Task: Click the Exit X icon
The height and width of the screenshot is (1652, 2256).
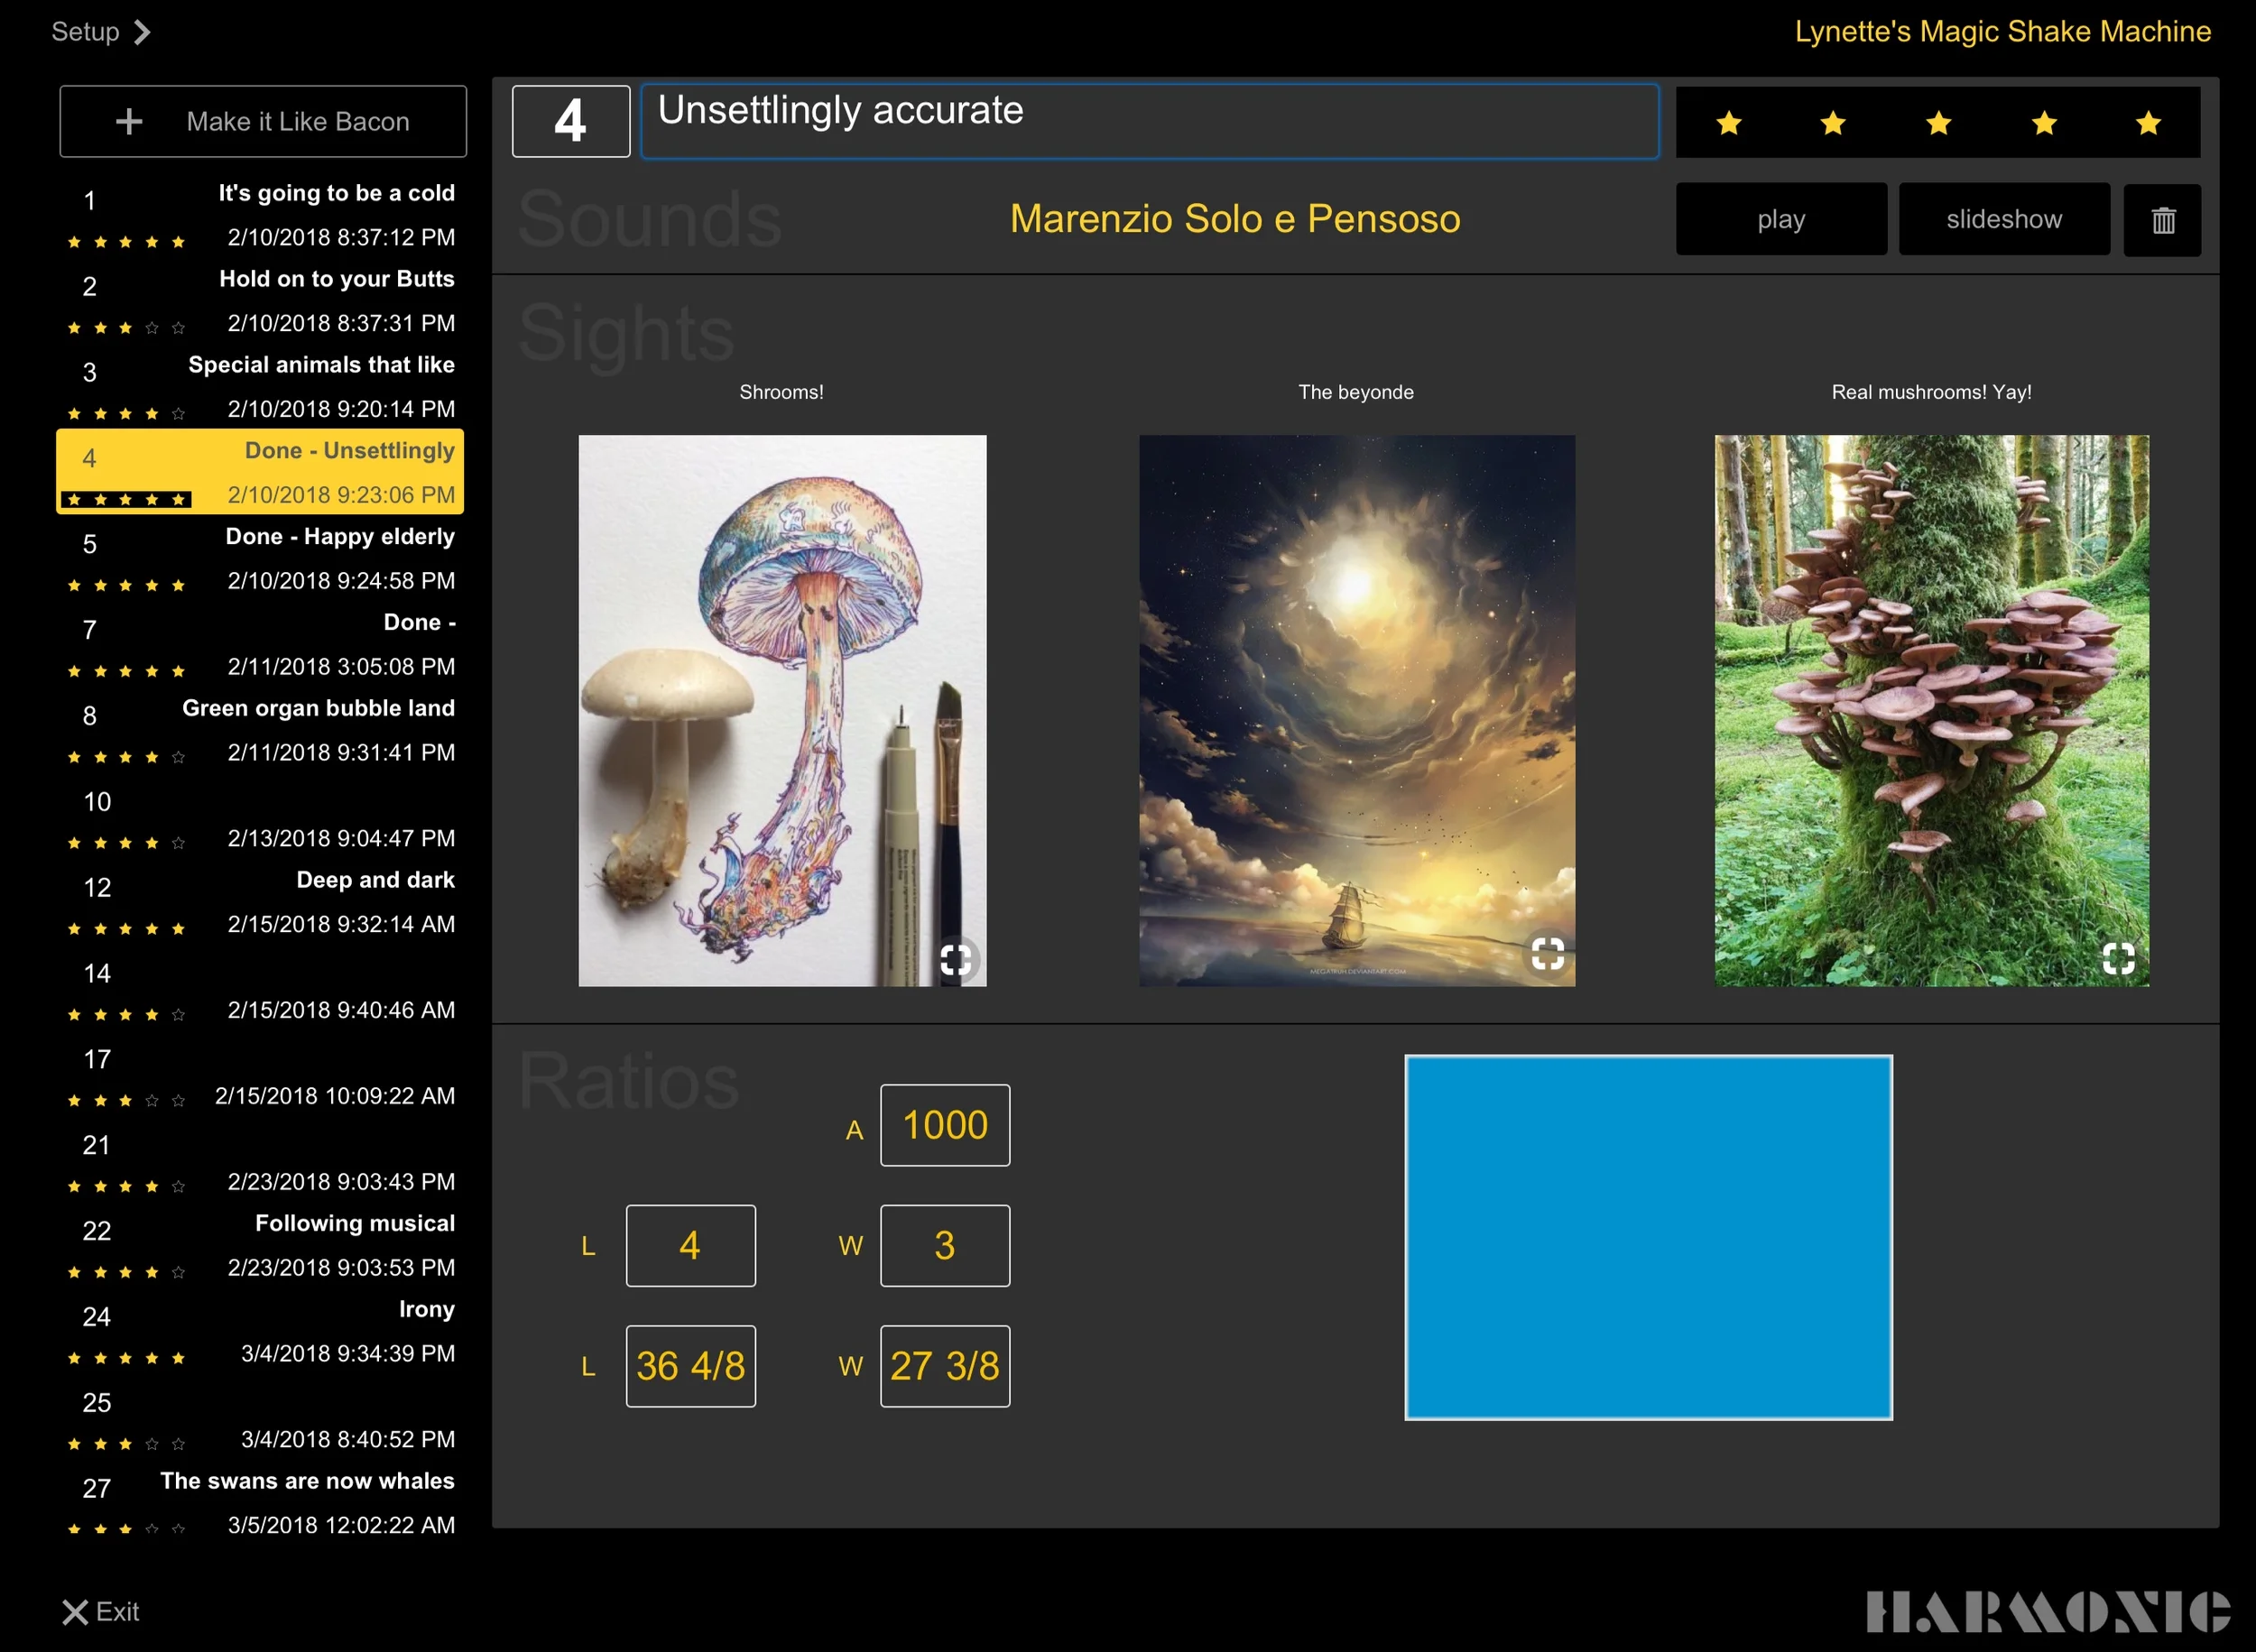Action: (x=75, y=1612)
